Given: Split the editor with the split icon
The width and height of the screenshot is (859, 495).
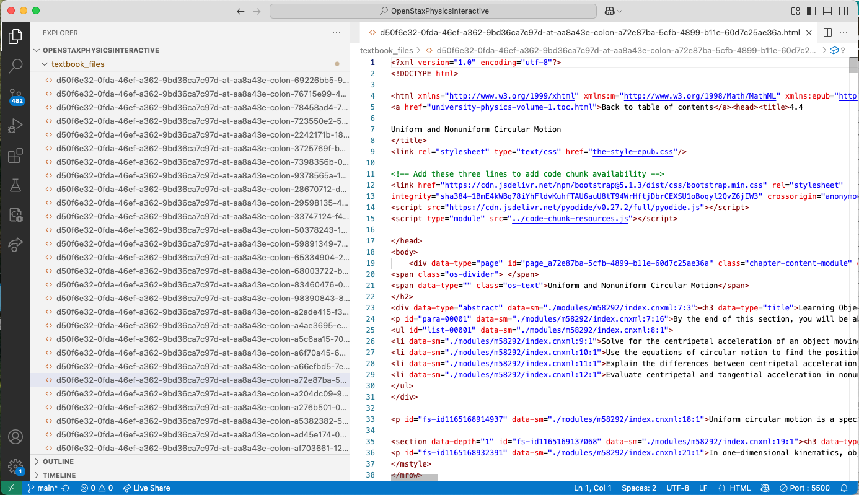Looking at the screenshot, I should point(827,32).
